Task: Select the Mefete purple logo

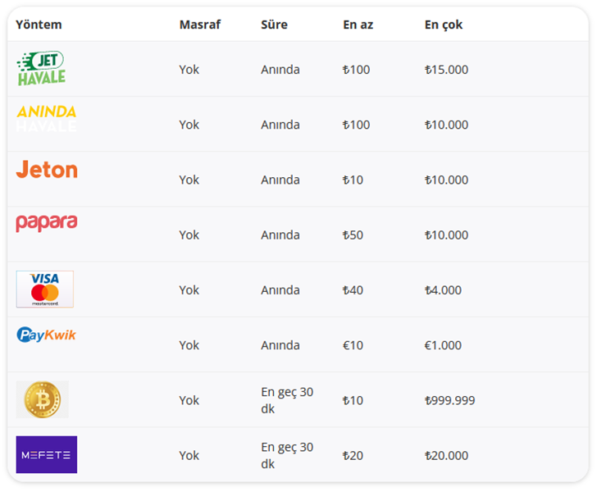Action: [47, 454]
